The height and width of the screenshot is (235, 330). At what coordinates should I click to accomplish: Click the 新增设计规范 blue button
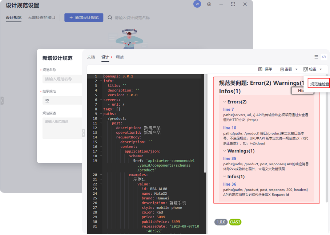click(x=84, y=17)
